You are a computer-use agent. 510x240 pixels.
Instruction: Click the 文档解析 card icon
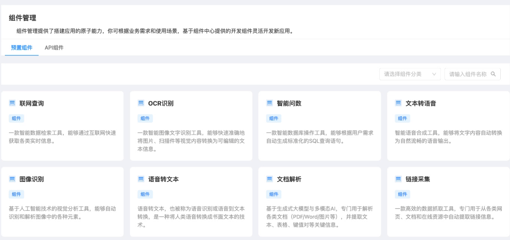pos(270,179)
